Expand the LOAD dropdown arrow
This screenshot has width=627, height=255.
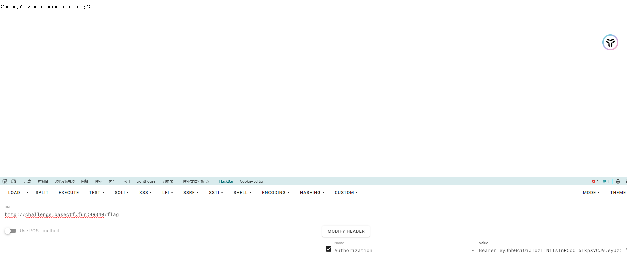[28, 192]
